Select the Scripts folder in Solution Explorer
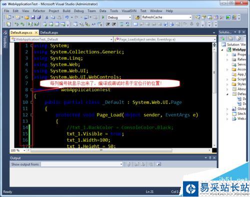This screenshot has height=197, width=250. pyautogui.click(x=239, y=79)
